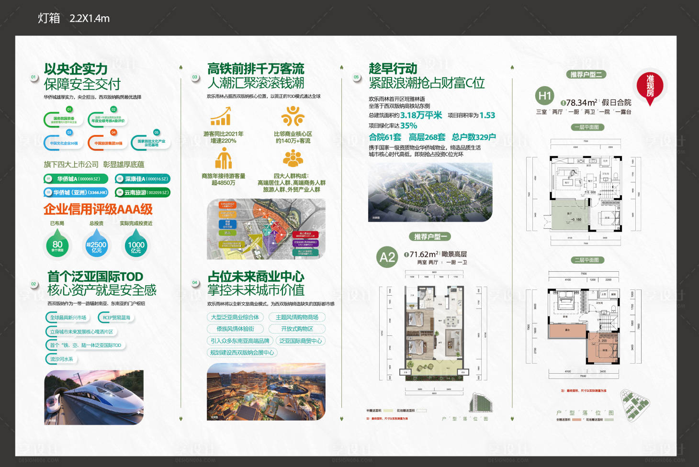
Task: Open the colored TOD zoning map image
Action: [266, 229]
